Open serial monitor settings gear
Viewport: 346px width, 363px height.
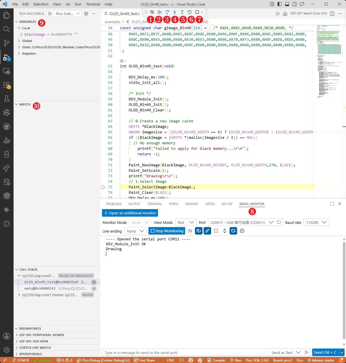click(242, 231)
